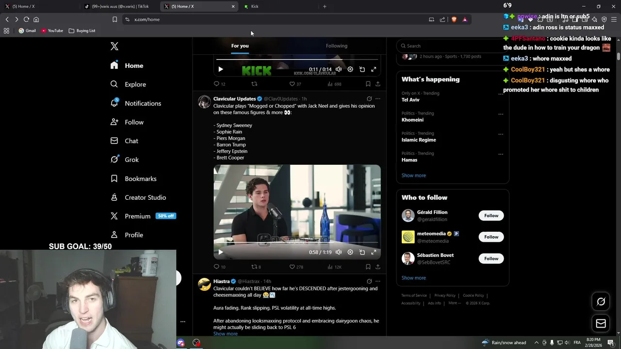Follow Gérald Fillion

[491, 216]
